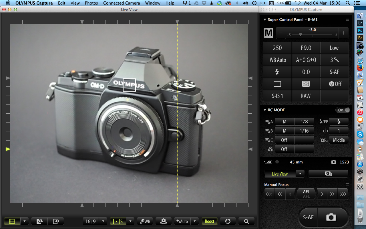Adjust the exposure compensation slider handle
366x229 pixels.
[301, 34]
